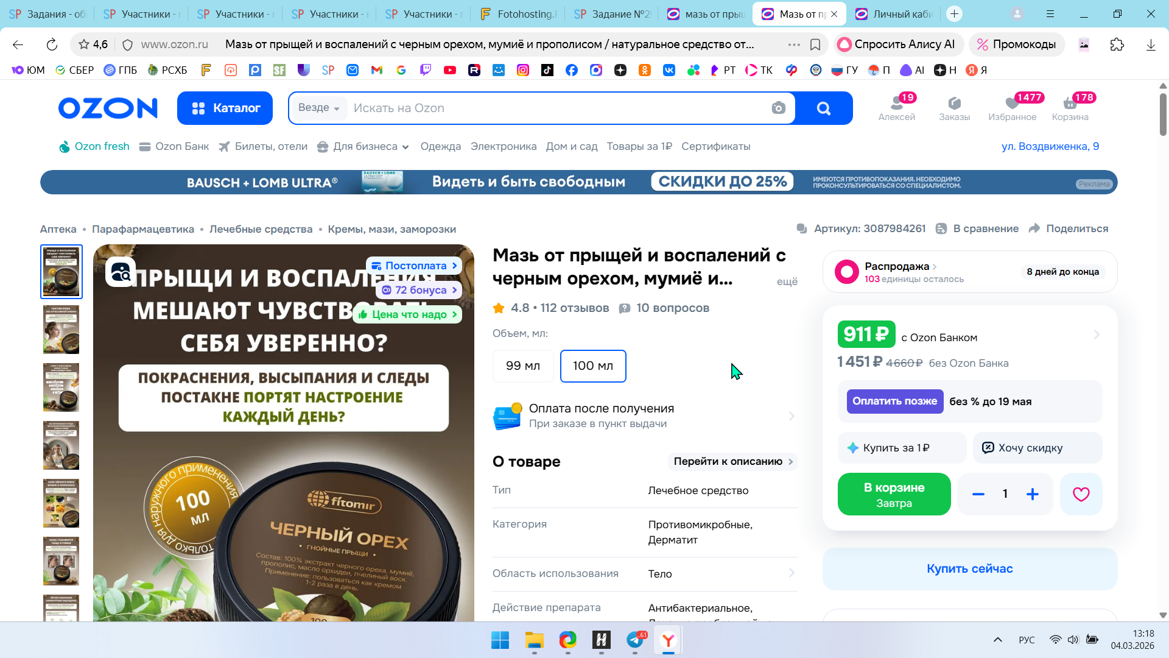Open the Каталог button
The width and height of the screenshot is (1169, 658).
pos(225,108)
